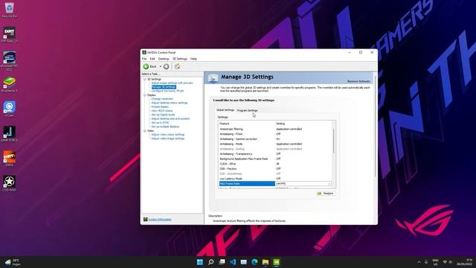Go to the Home toolbar icon
Screen dimensions: 476x268
177,66
